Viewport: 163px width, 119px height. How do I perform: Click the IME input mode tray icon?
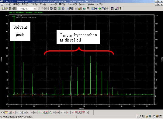[x=140, y=116]
